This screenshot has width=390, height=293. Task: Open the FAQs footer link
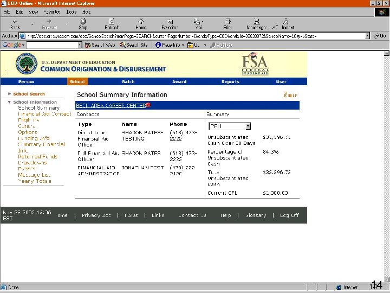tap(131, 215)
